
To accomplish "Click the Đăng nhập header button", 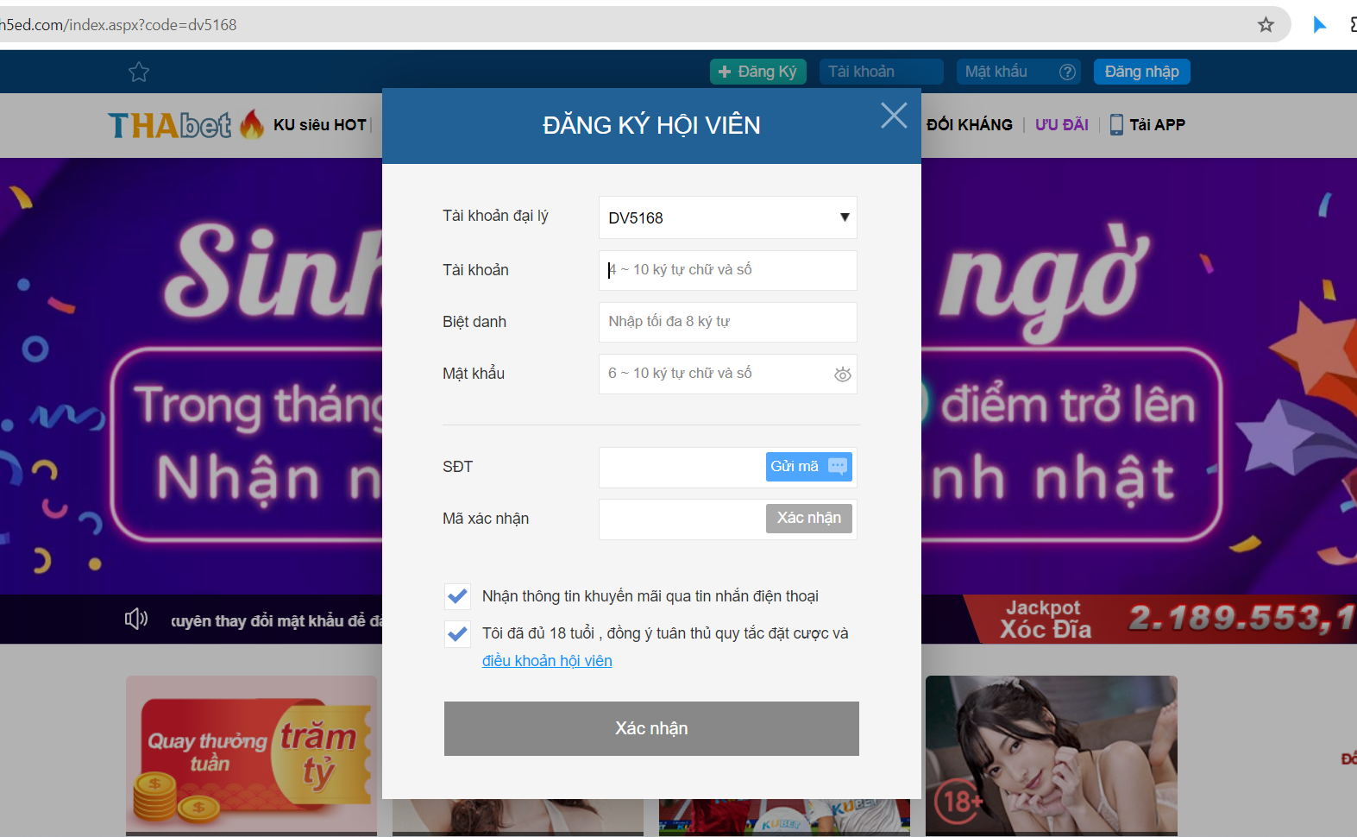I will (x=1142, y=72).
